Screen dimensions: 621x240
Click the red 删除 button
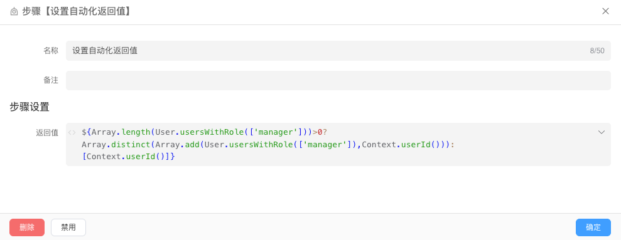click(x=27, y=227)
